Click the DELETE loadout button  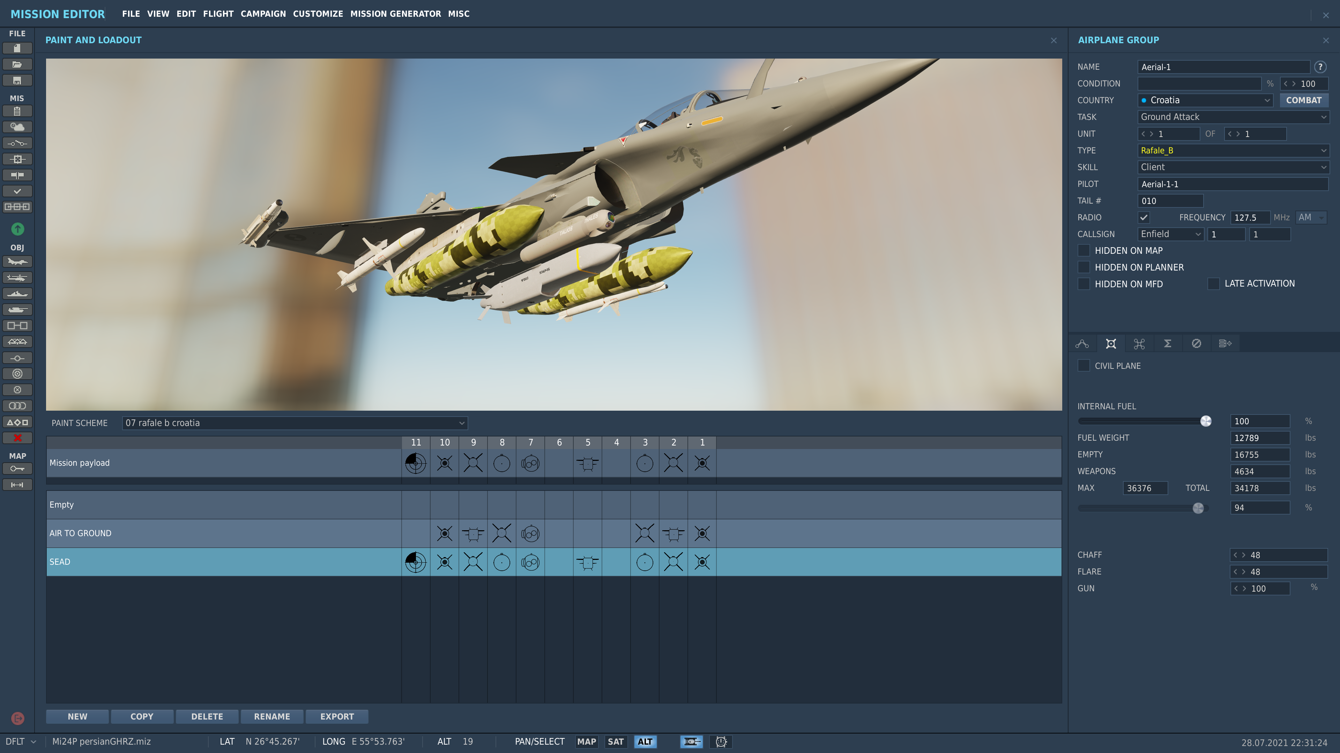tap(207, 717)
